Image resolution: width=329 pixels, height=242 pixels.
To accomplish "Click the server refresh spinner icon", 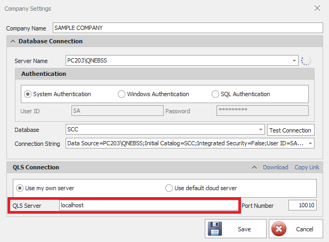I will point(306,61).
